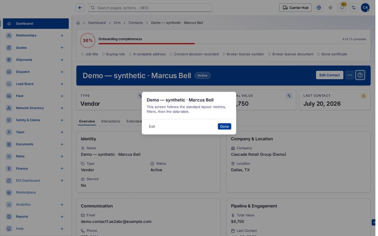Screen dimensions: 378x236
Task: Switch to the Interactions tab
Action: tap(111, 122)
